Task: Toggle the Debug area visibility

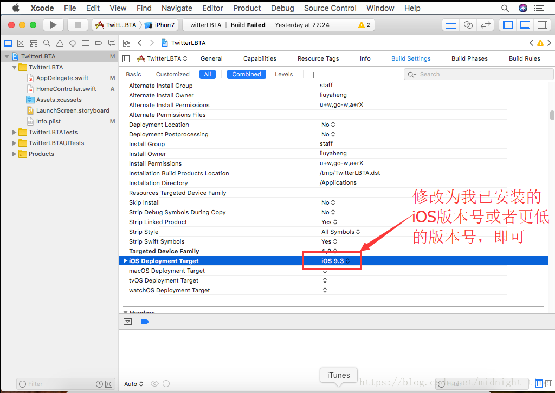Action: pyautogui.click(x=525, y=25)
